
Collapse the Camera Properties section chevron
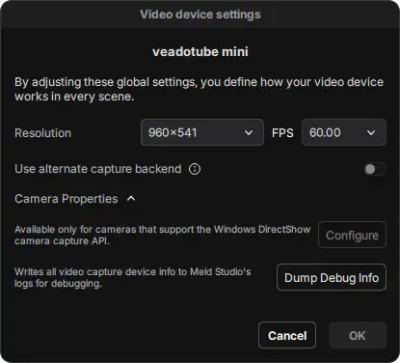click(131, 199)
